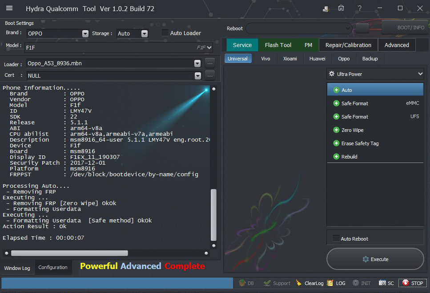Open the Loader dropdown arrow

click(197, 63)
